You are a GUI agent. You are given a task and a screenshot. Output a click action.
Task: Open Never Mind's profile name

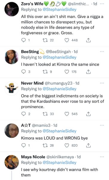32,83
